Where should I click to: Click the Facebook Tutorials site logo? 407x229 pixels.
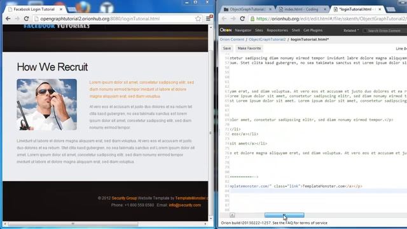coord(57,26)
